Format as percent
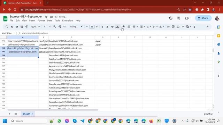The width and height of the screenshot is (223, 125). tap(49, 27)
